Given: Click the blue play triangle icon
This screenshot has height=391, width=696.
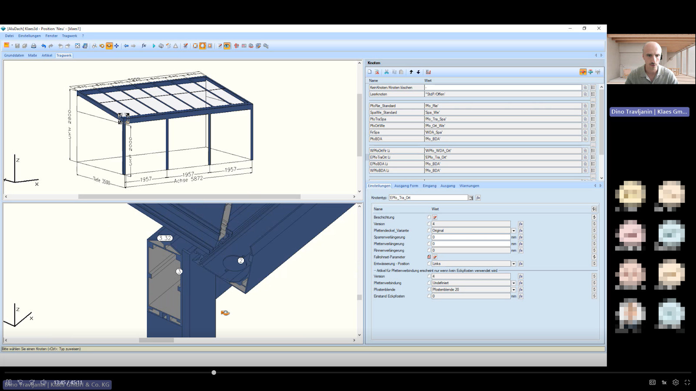Looking at the screenshot, I should tap(154, 46).
